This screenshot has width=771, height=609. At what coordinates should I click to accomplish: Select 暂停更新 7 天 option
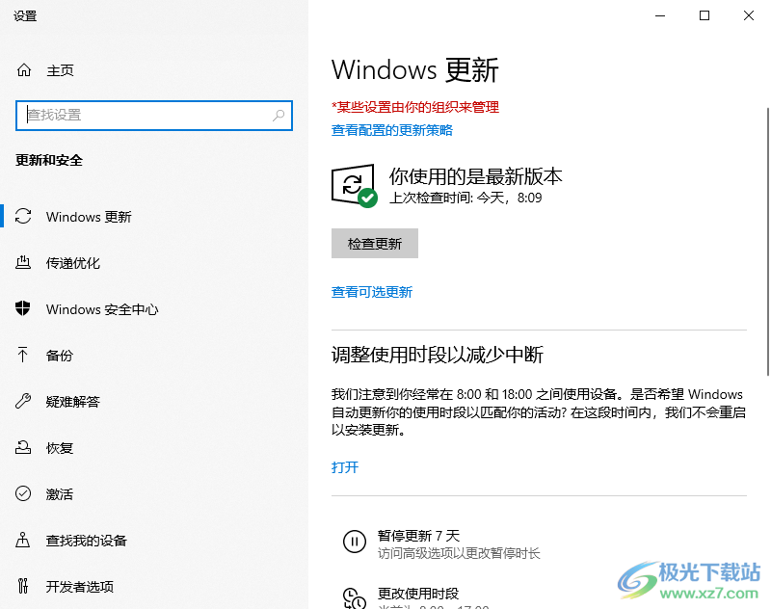click(x=418, y=535)
